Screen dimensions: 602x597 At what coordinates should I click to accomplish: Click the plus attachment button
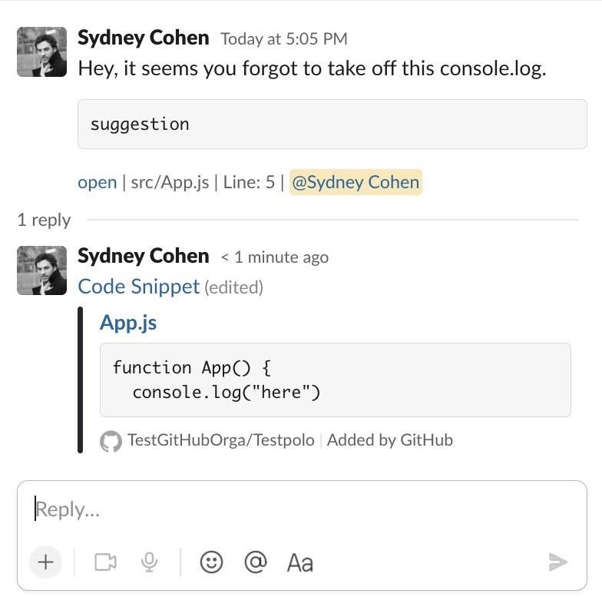tap(46, 562)
